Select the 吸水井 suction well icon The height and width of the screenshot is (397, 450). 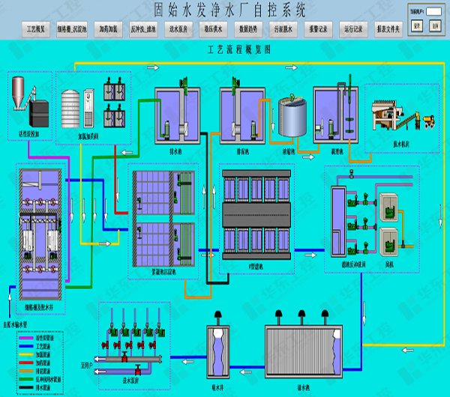[217, 351]
